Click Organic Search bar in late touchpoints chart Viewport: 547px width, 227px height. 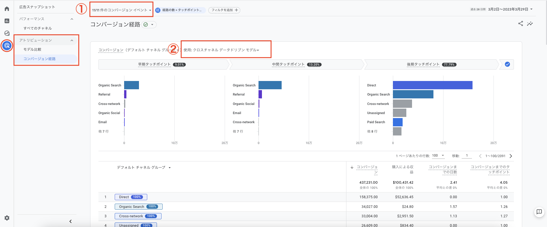pos(413,94)
